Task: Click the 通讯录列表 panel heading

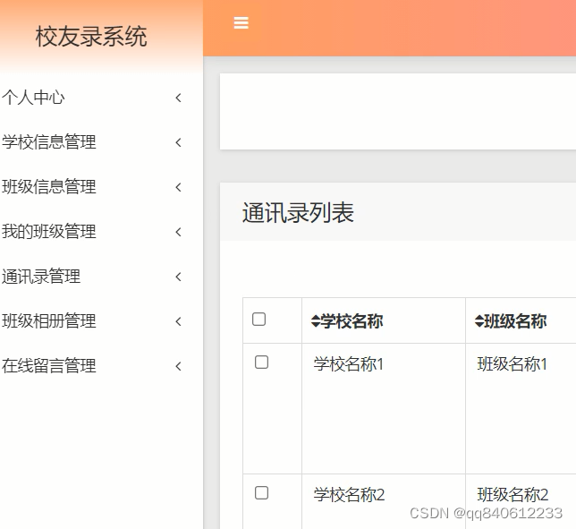Action: tap(298, 212)
